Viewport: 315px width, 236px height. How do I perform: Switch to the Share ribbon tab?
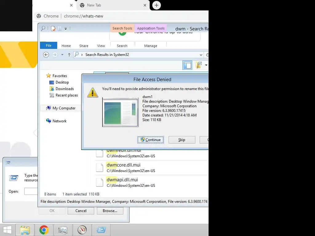click(84, 46)
